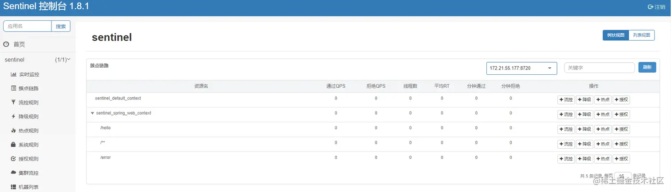The height and width of the screenshot is (192, 671).
Task: Click the Sentinel 控制台 1.8.1 title
Action: 46,6
